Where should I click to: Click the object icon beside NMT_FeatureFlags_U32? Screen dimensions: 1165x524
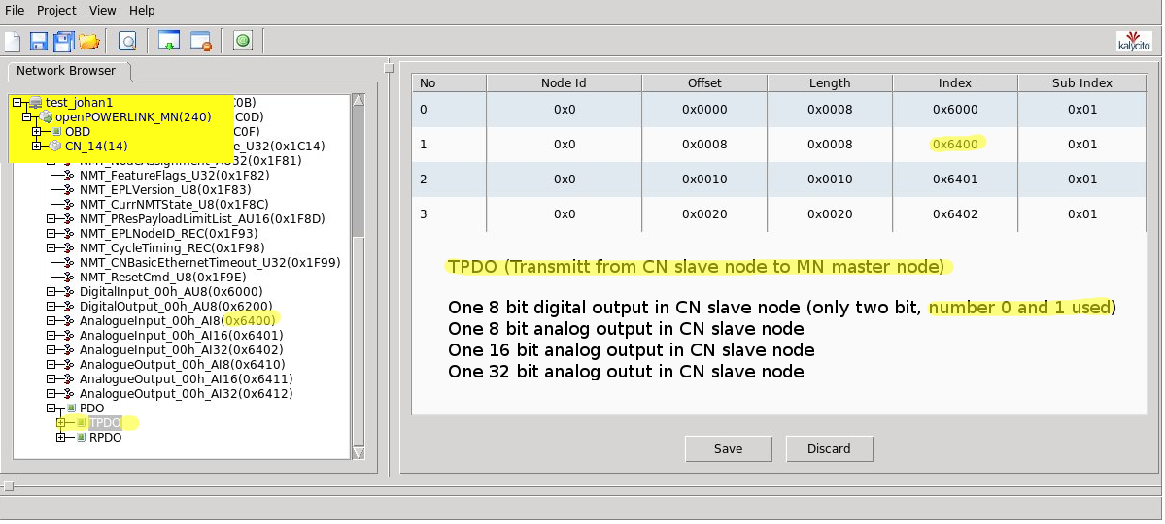(69, 176)
